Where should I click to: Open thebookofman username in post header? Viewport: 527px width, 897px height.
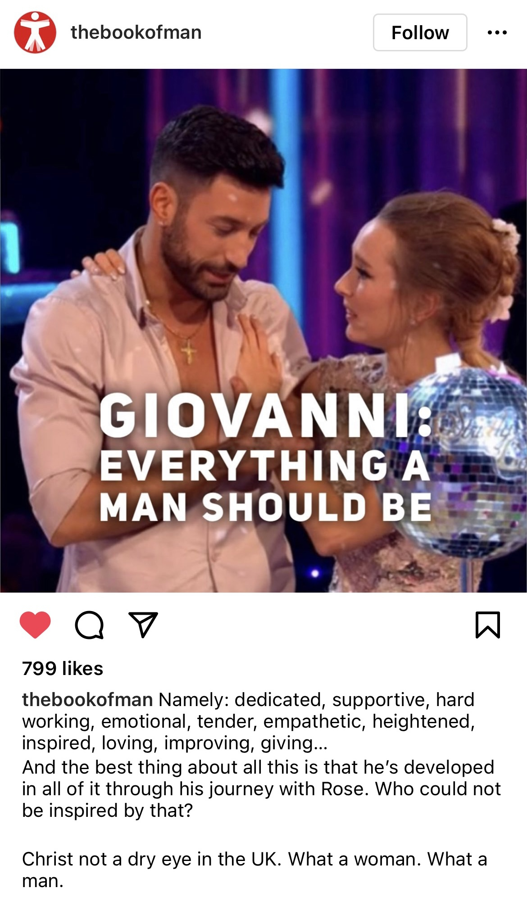(x=136, y=32)
